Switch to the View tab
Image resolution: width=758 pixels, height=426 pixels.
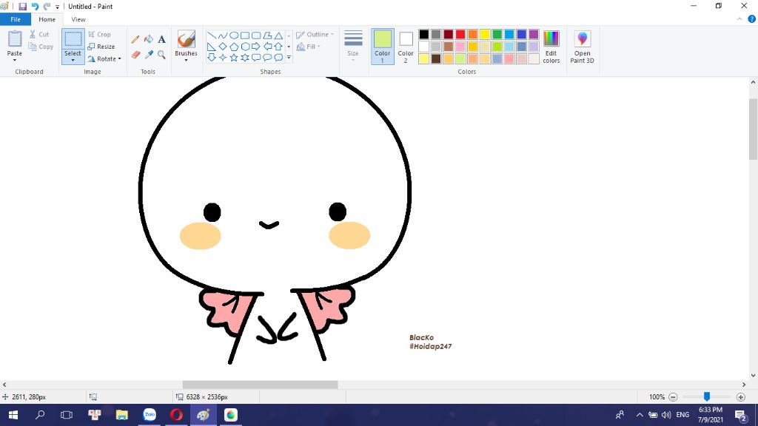pyautogui.click(x=78, y=19)
